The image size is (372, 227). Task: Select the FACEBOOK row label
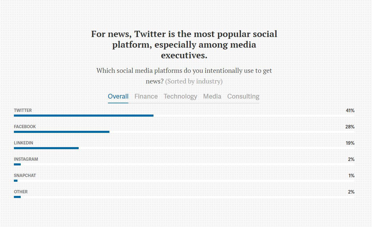[x=25, y=127]
